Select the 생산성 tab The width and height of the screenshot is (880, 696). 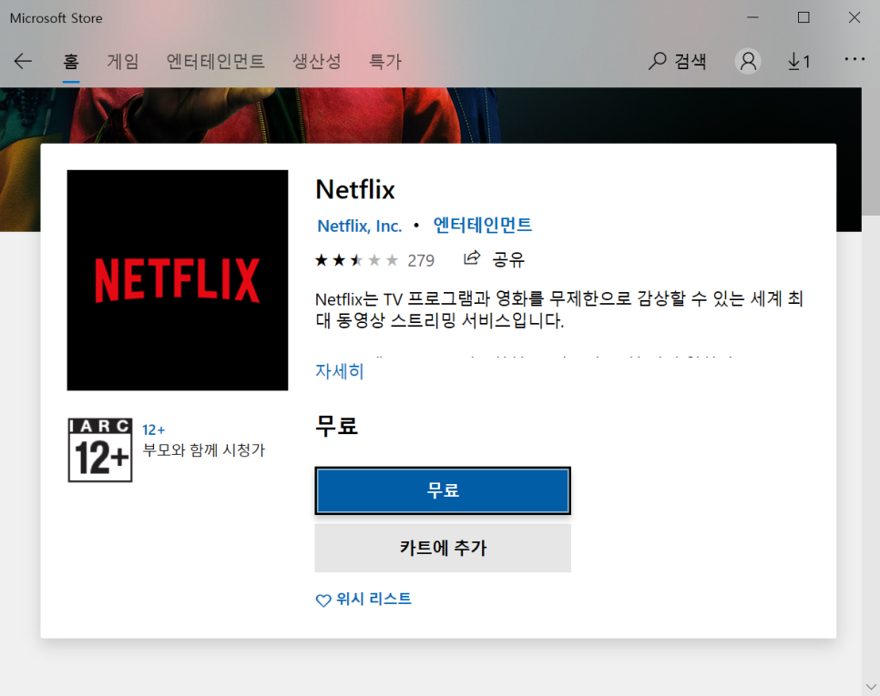pos(317,61)
